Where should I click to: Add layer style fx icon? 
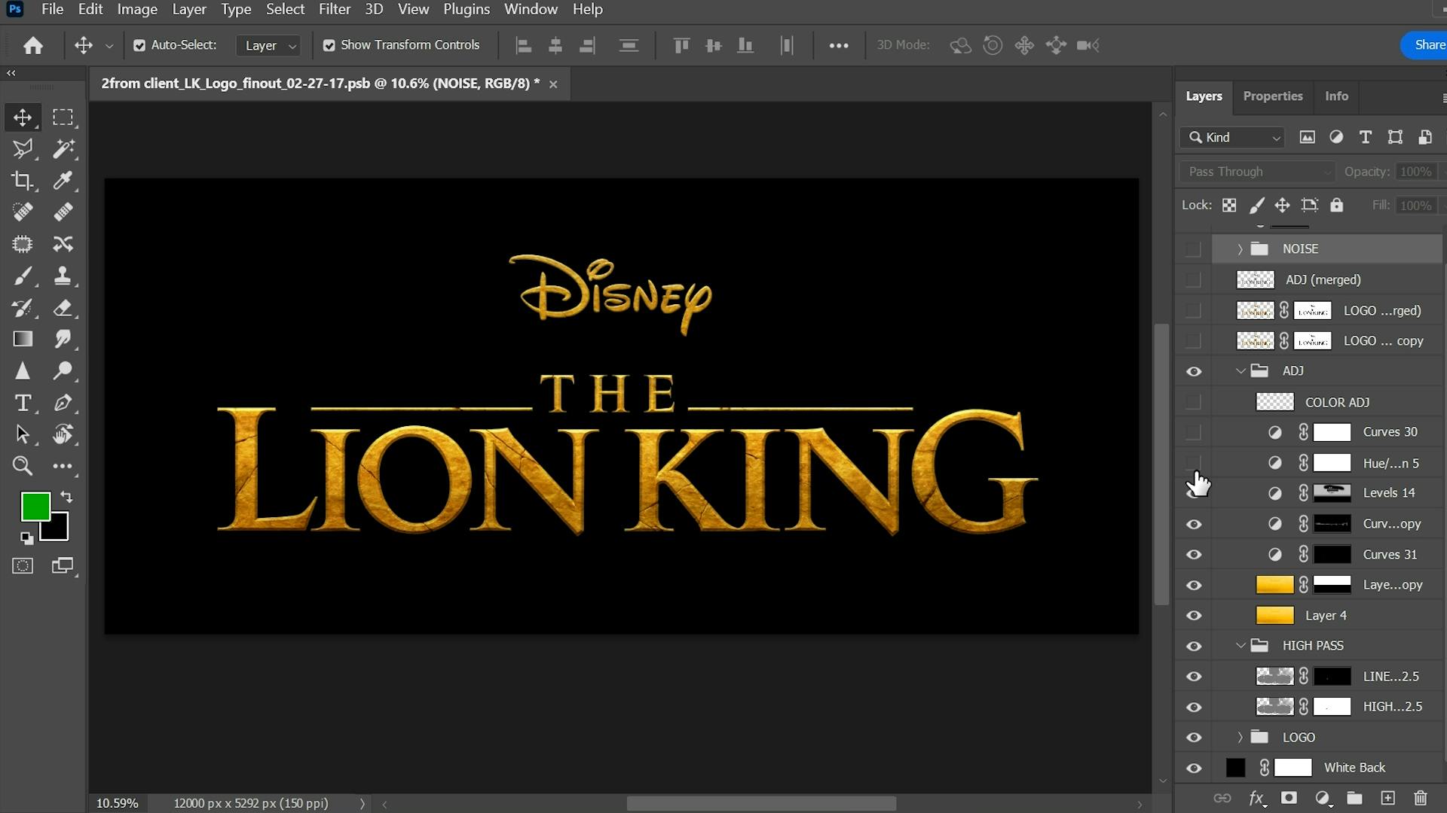(x=1256, y=798)
